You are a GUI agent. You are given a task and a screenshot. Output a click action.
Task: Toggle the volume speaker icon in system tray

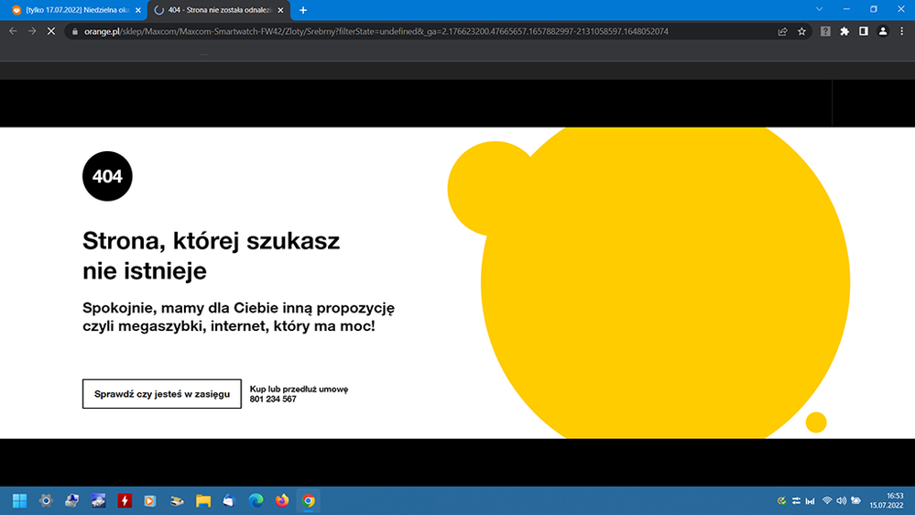(840, 500)
